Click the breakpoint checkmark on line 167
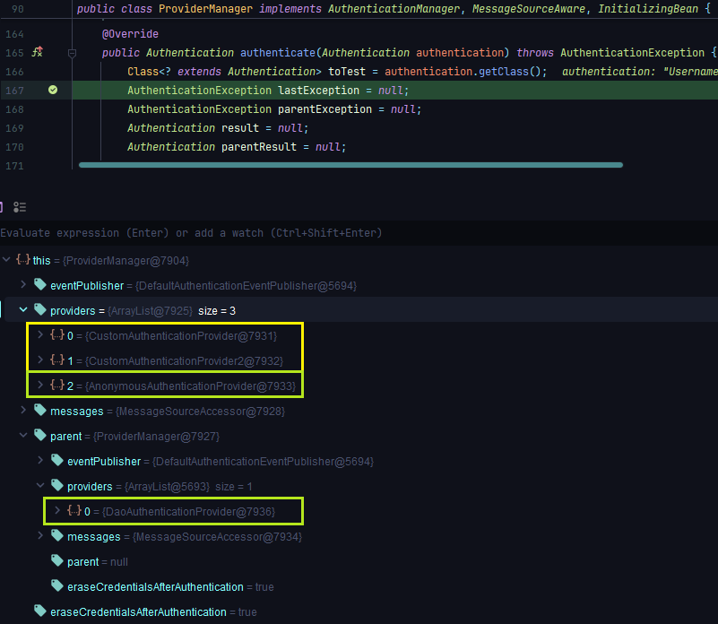Viewport: 718px width, 624px height. pos(53,91)
